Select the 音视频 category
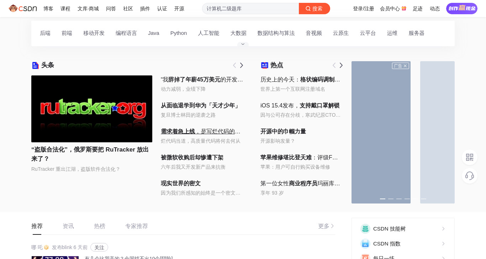 pos(314,33)
